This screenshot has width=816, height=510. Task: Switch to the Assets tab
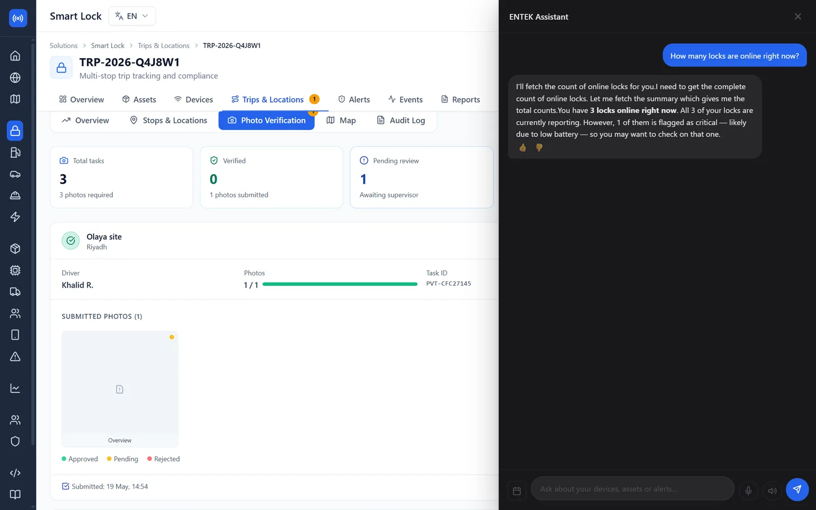[x=139, y=99]
